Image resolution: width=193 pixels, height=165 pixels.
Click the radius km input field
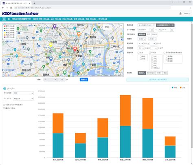coord(61,80)
